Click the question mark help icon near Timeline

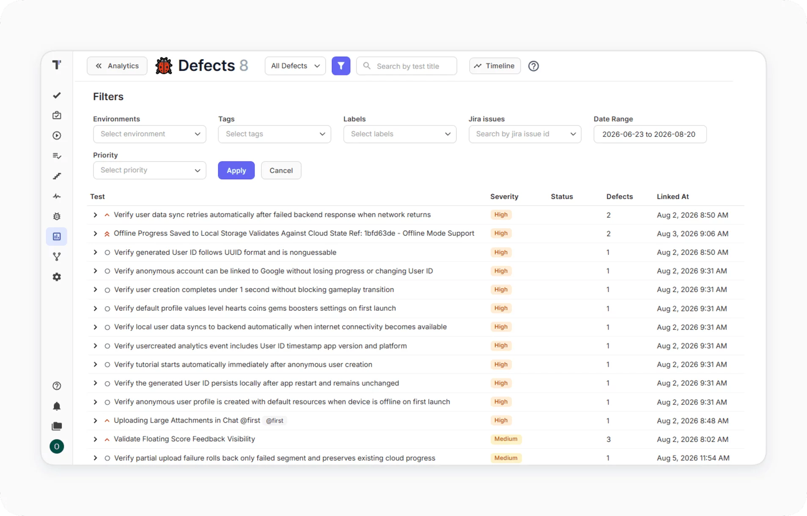533,66
